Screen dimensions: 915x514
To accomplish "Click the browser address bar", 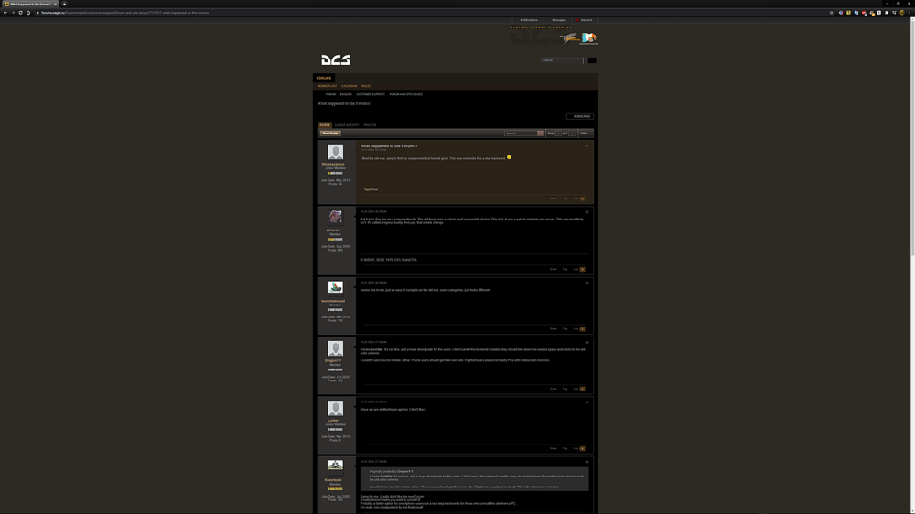I will (432, 12).
